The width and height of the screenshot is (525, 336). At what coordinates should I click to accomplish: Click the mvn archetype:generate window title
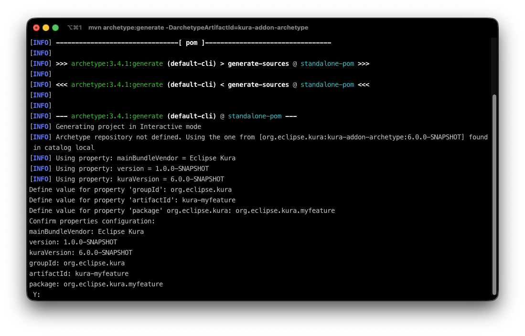[198, 28]
